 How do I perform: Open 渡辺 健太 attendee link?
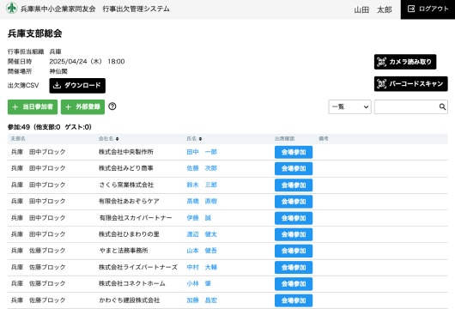pyautogui.click(x=202, y=234)
